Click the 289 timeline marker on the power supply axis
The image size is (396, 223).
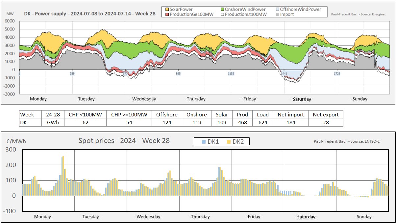click(72, 74)
